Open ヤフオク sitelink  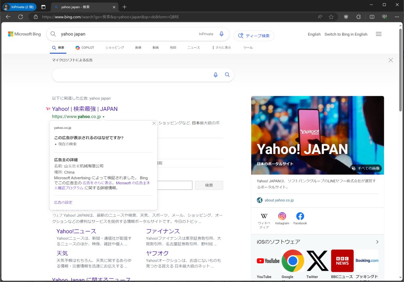[x=157, y=254]
